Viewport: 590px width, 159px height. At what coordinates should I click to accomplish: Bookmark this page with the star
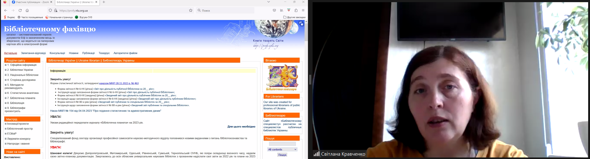coord(191,10)
